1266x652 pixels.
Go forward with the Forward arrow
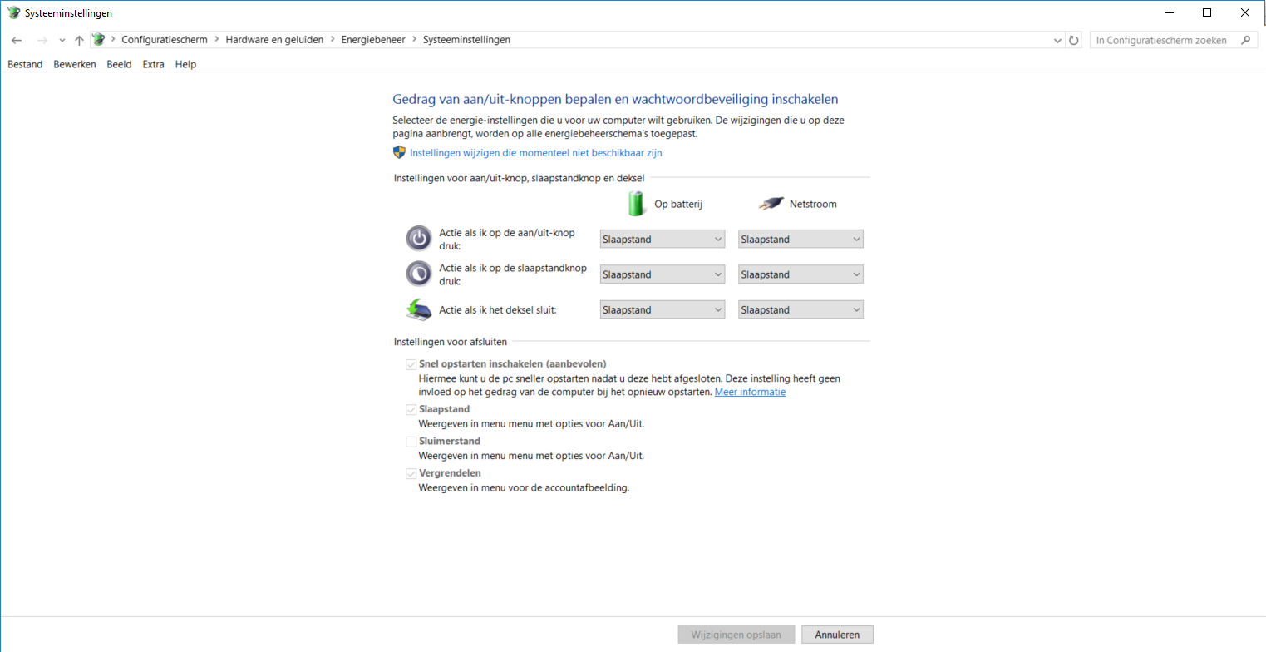(x=42, y=40)
